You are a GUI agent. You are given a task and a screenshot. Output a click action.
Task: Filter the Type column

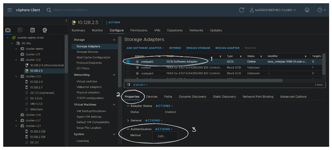(x=241, y=56)
